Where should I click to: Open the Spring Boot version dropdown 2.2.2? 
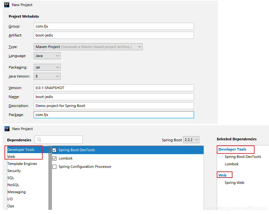tap(191, 140)
